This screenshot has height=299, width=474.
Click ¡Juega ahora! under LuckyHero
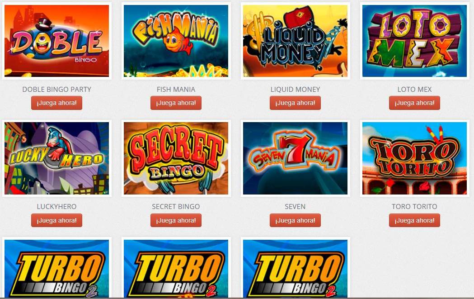click(x=56, y=220)
